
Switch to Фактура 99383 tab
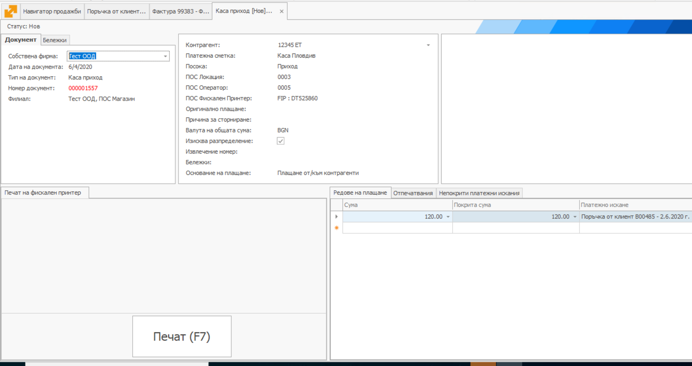(181, 11)
